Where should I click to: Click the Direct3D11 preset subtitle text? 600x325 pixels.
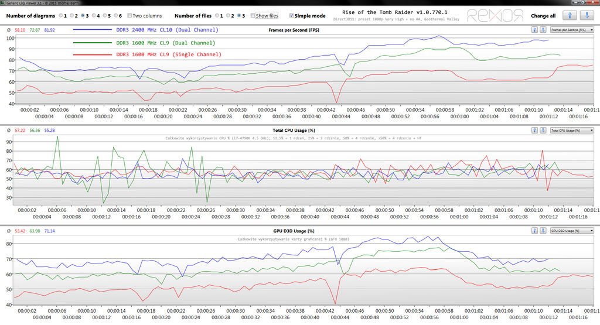pos(396,19)
